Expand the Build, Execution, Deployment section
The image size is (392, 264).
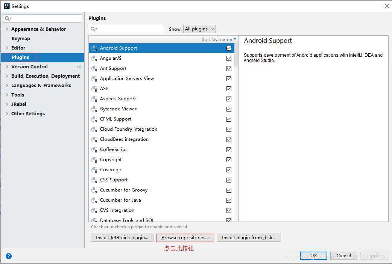(x=7, y=76)
